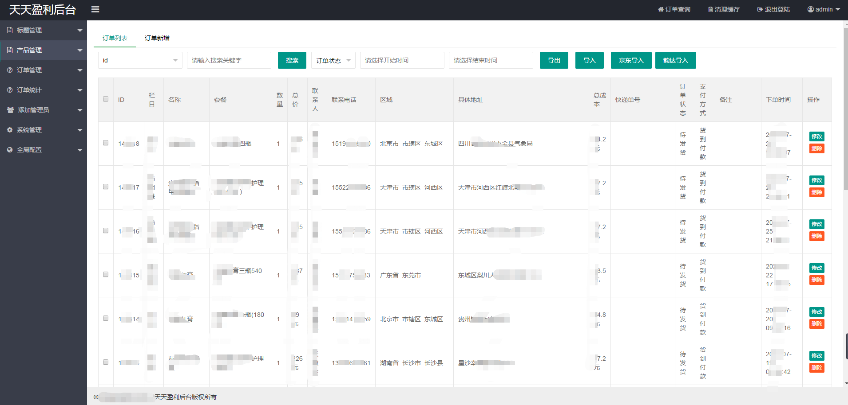Click the 系统管理 gear icon in sidebar

pyautogui.click(x=10, y=130)
